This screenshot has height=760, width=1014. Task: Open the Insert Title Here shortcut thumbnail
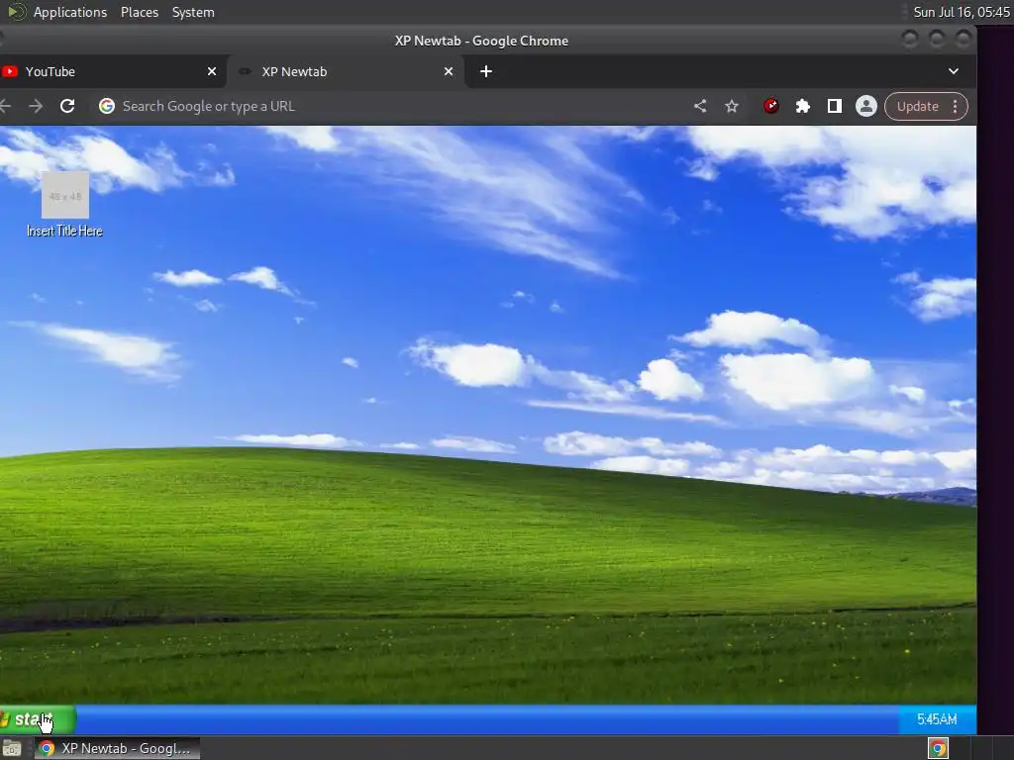click(65, 195)
